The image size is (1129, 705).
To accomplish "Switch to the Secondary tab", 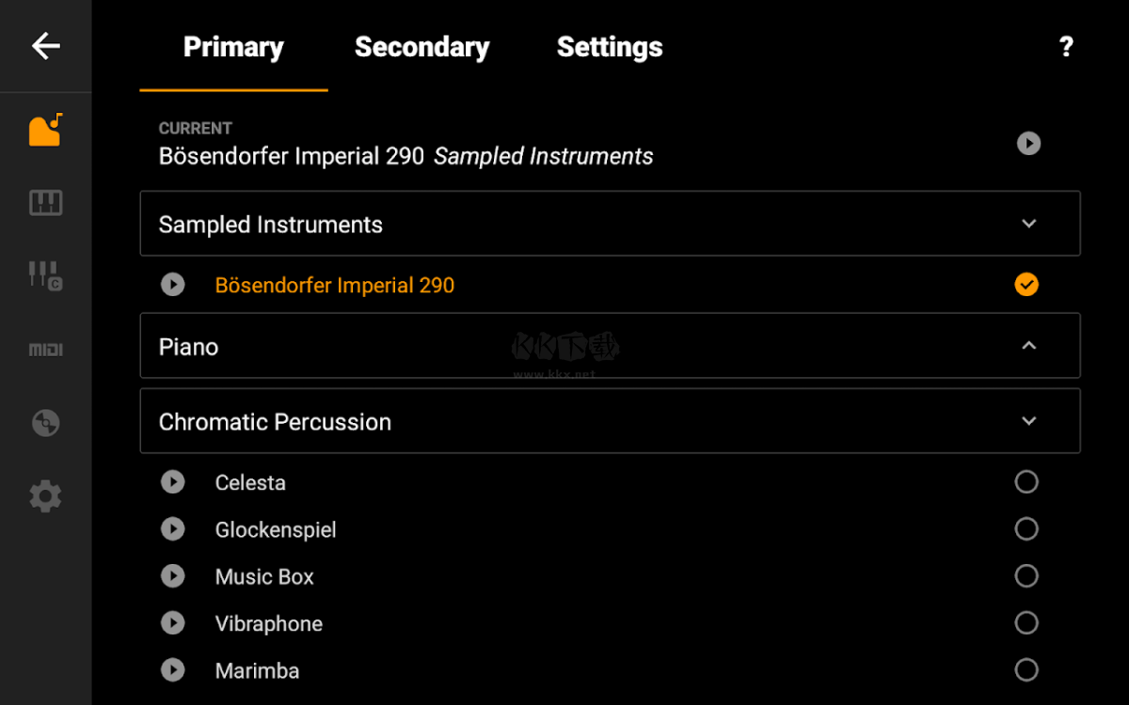I will [421, 47].
